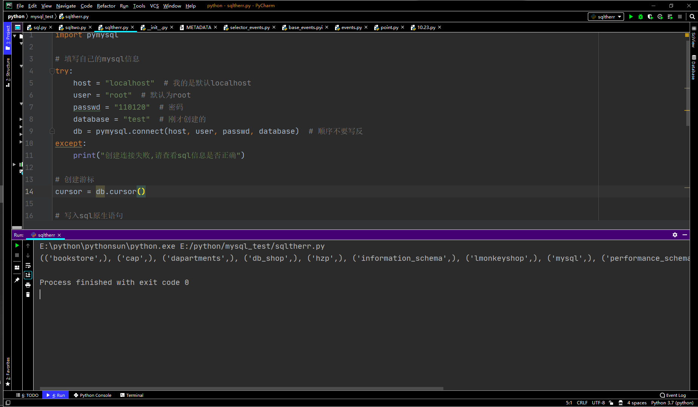Toggle soft-wrap in the Run console
698x407 pixels.
[x=28, y=265]
